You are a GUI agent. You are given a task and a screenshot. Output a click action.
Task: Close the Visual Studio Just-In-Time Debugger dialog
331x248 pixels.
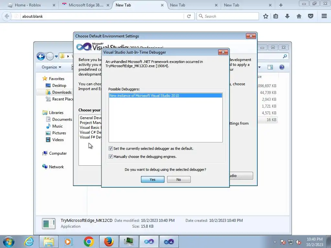(223, 52)
